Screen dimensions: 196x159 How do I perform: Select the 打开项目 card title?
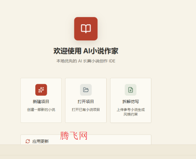pyautogui.click(x=86, y=102)
